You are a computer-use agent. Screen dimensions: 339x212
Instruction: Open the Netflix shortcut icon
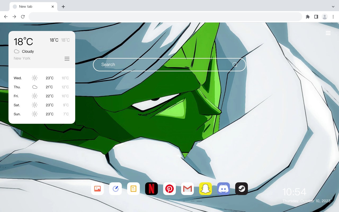click(x=151, y=189)
